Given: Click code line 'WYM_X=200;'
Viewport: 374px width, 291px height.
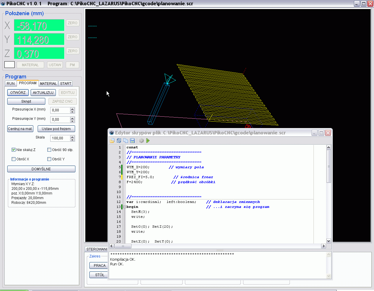Looking at the screenshot, I should tap(138, 167).
